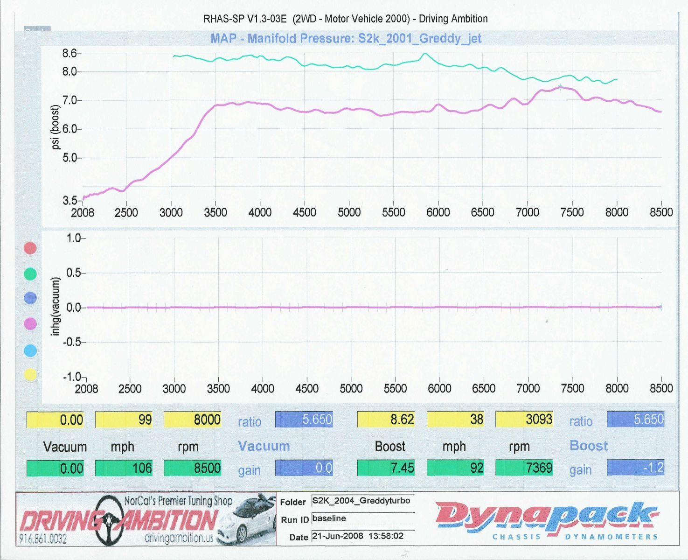688x560 pixels.
Task: Select the green run color circle
Action: point(30,274)
